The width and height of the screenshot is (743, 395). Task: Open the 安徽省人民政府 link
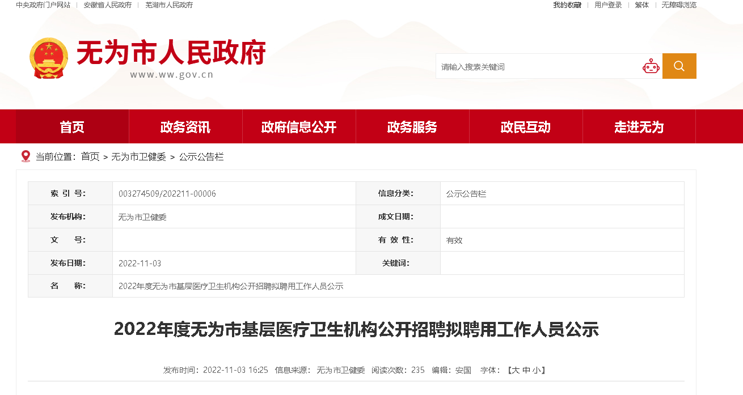click(108, 5)
